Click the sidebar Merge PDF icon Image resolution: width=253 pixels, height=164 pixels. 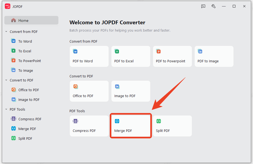point(14,128)
